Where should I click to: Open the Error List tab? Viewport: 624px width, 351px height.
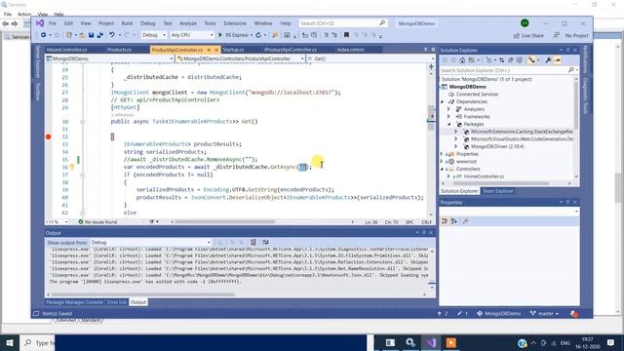(117, 302)
